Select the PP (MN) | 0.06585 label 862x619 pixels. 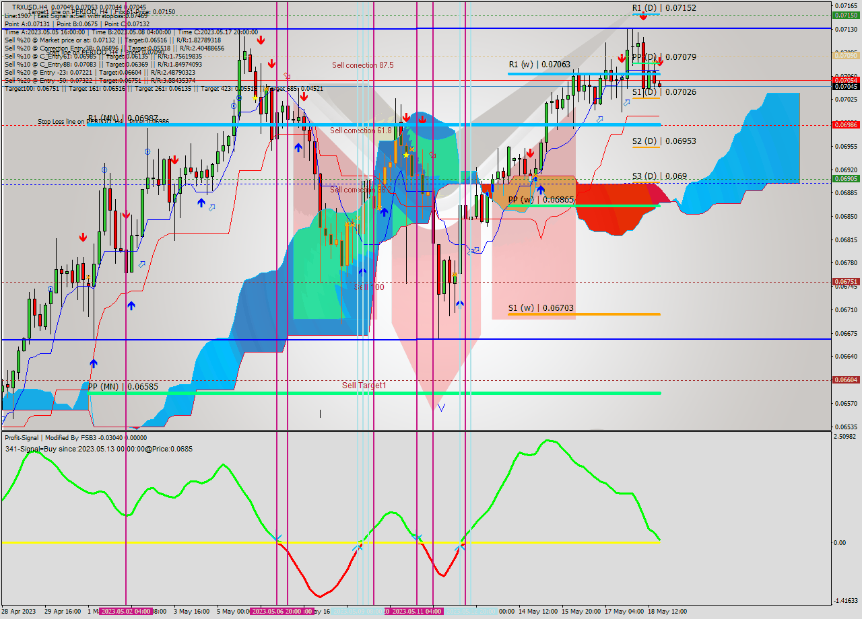pyautogui.click(x=123, y=387)
